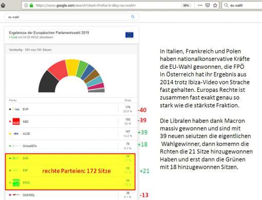Click the Google search field with eu wahl
This screenshot has width=262, height=200.
tap(71, 17)
